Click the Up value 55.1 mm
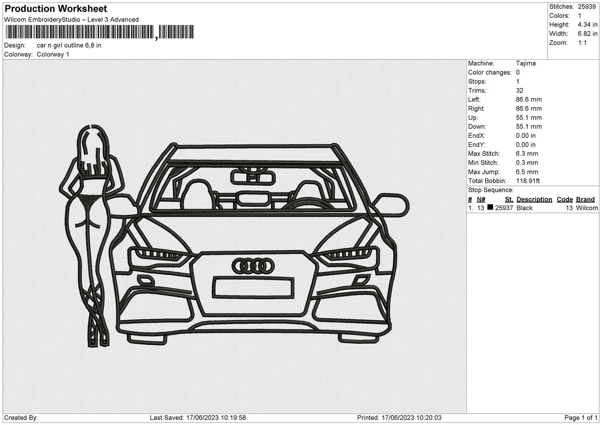This screenshot has width=602, height=425. pyautogui.click(x=529, y=117)
